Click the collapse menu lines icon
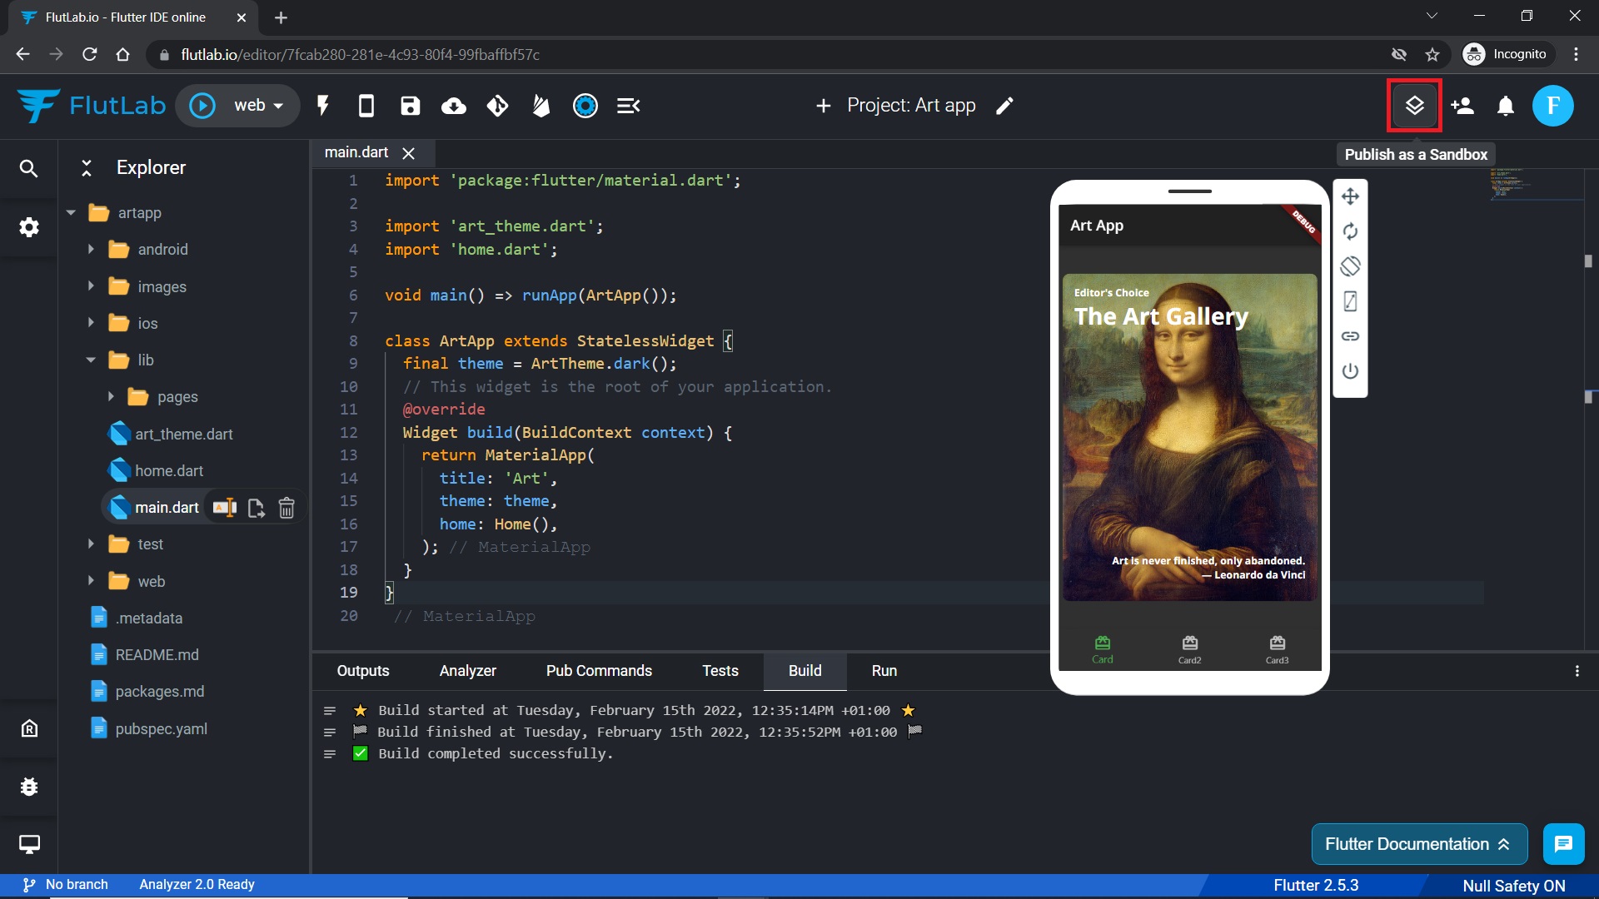Image resolution: width=1599 pixels, height=899 pixels. click(629, 106)
